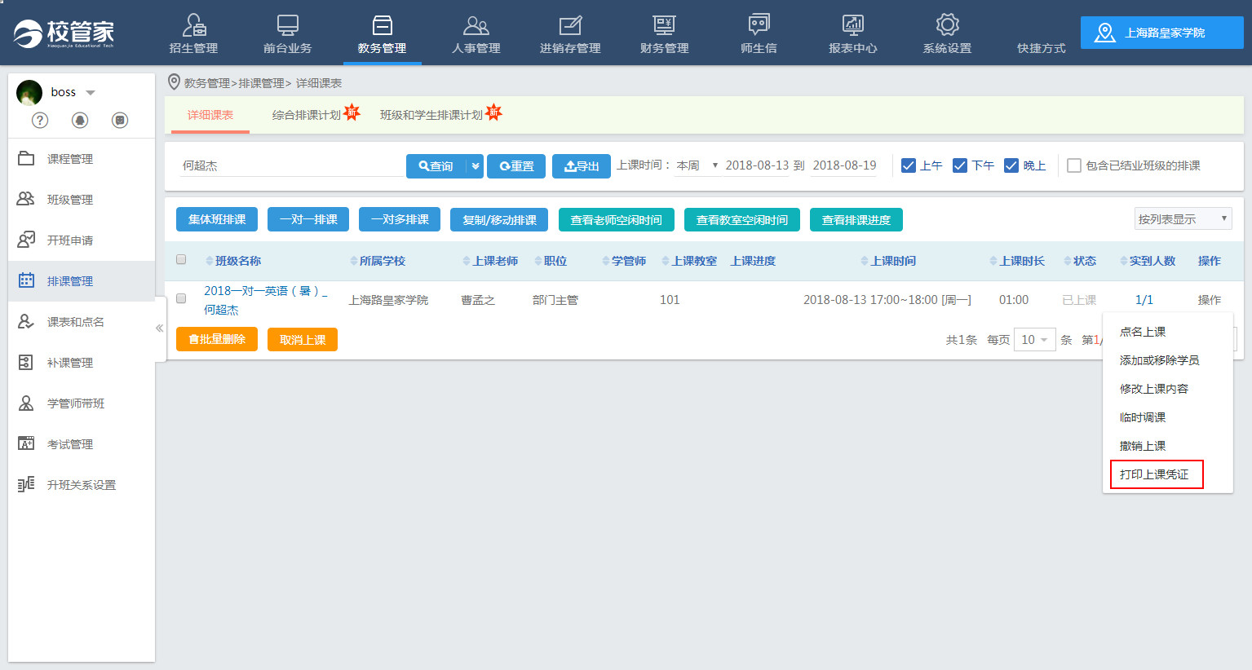Open 系统设置 gear icon
The image size is (1252, 670).
(947, 26)
